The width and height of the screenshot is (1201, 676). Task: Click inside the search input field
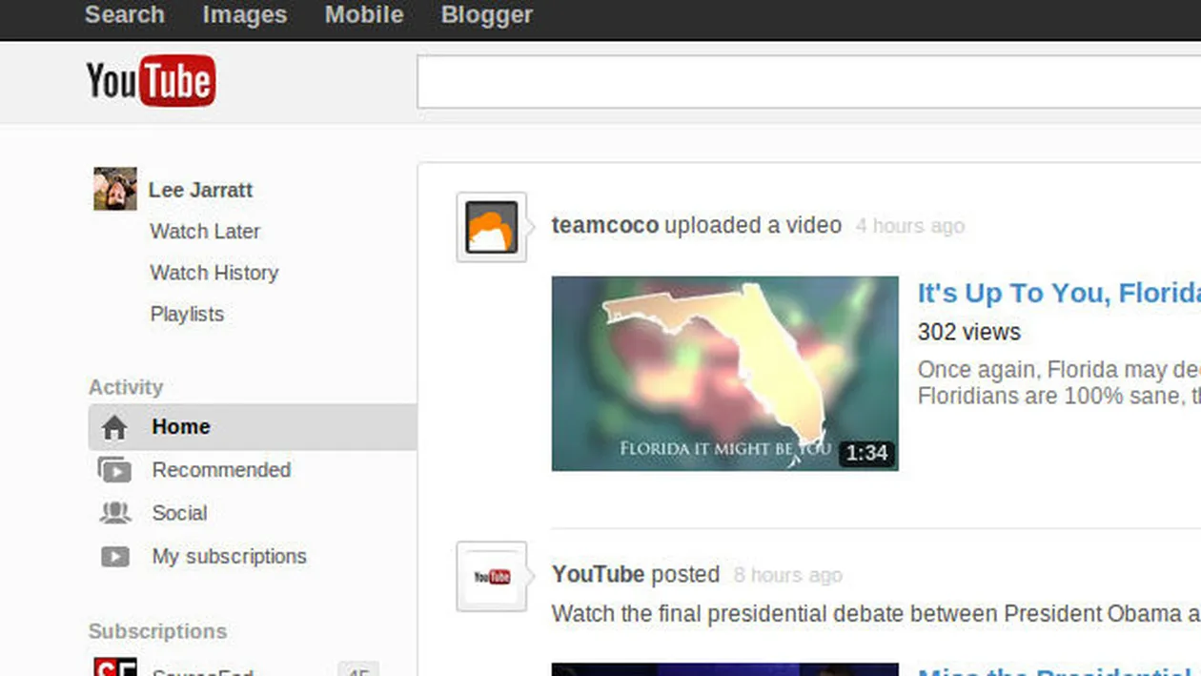(x=763, y=82)
